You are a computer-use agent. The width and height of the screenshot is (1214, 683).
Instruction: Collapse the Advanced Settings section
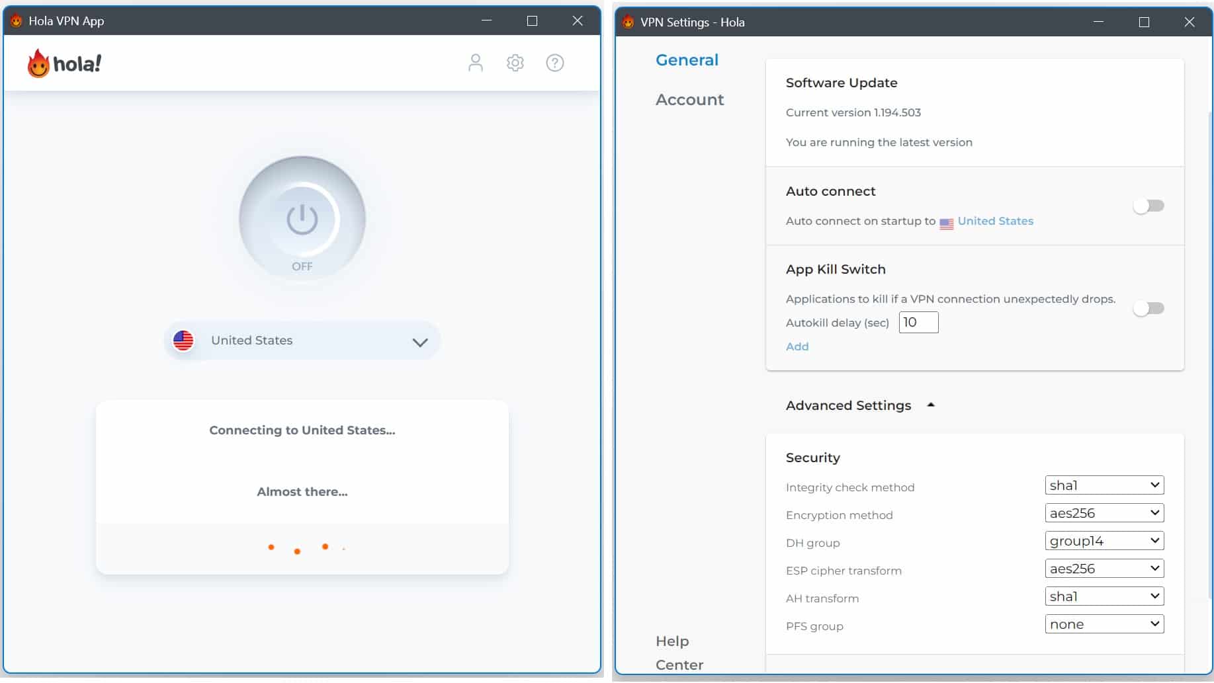click(859, 405)
